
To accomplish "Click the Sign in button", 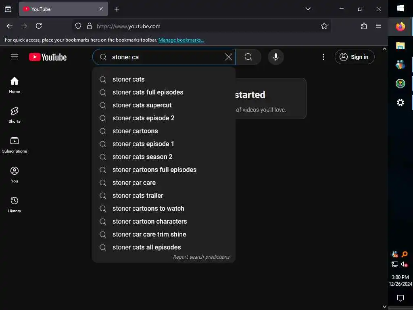I will (x=355, y=57).
